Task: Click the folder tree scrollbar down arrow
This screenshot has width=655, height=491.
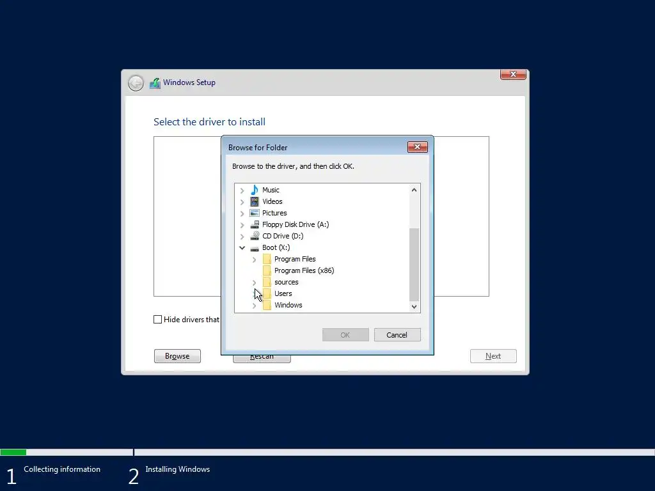Action: tap(414, 306)
